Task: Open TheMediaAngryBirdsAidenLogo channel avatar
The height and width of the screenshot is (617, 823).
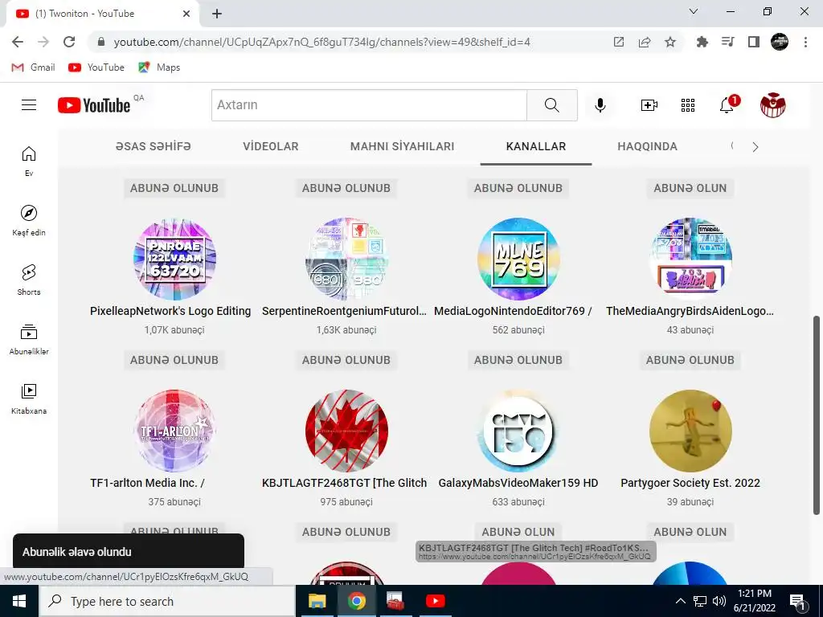Action: [690, 259]
